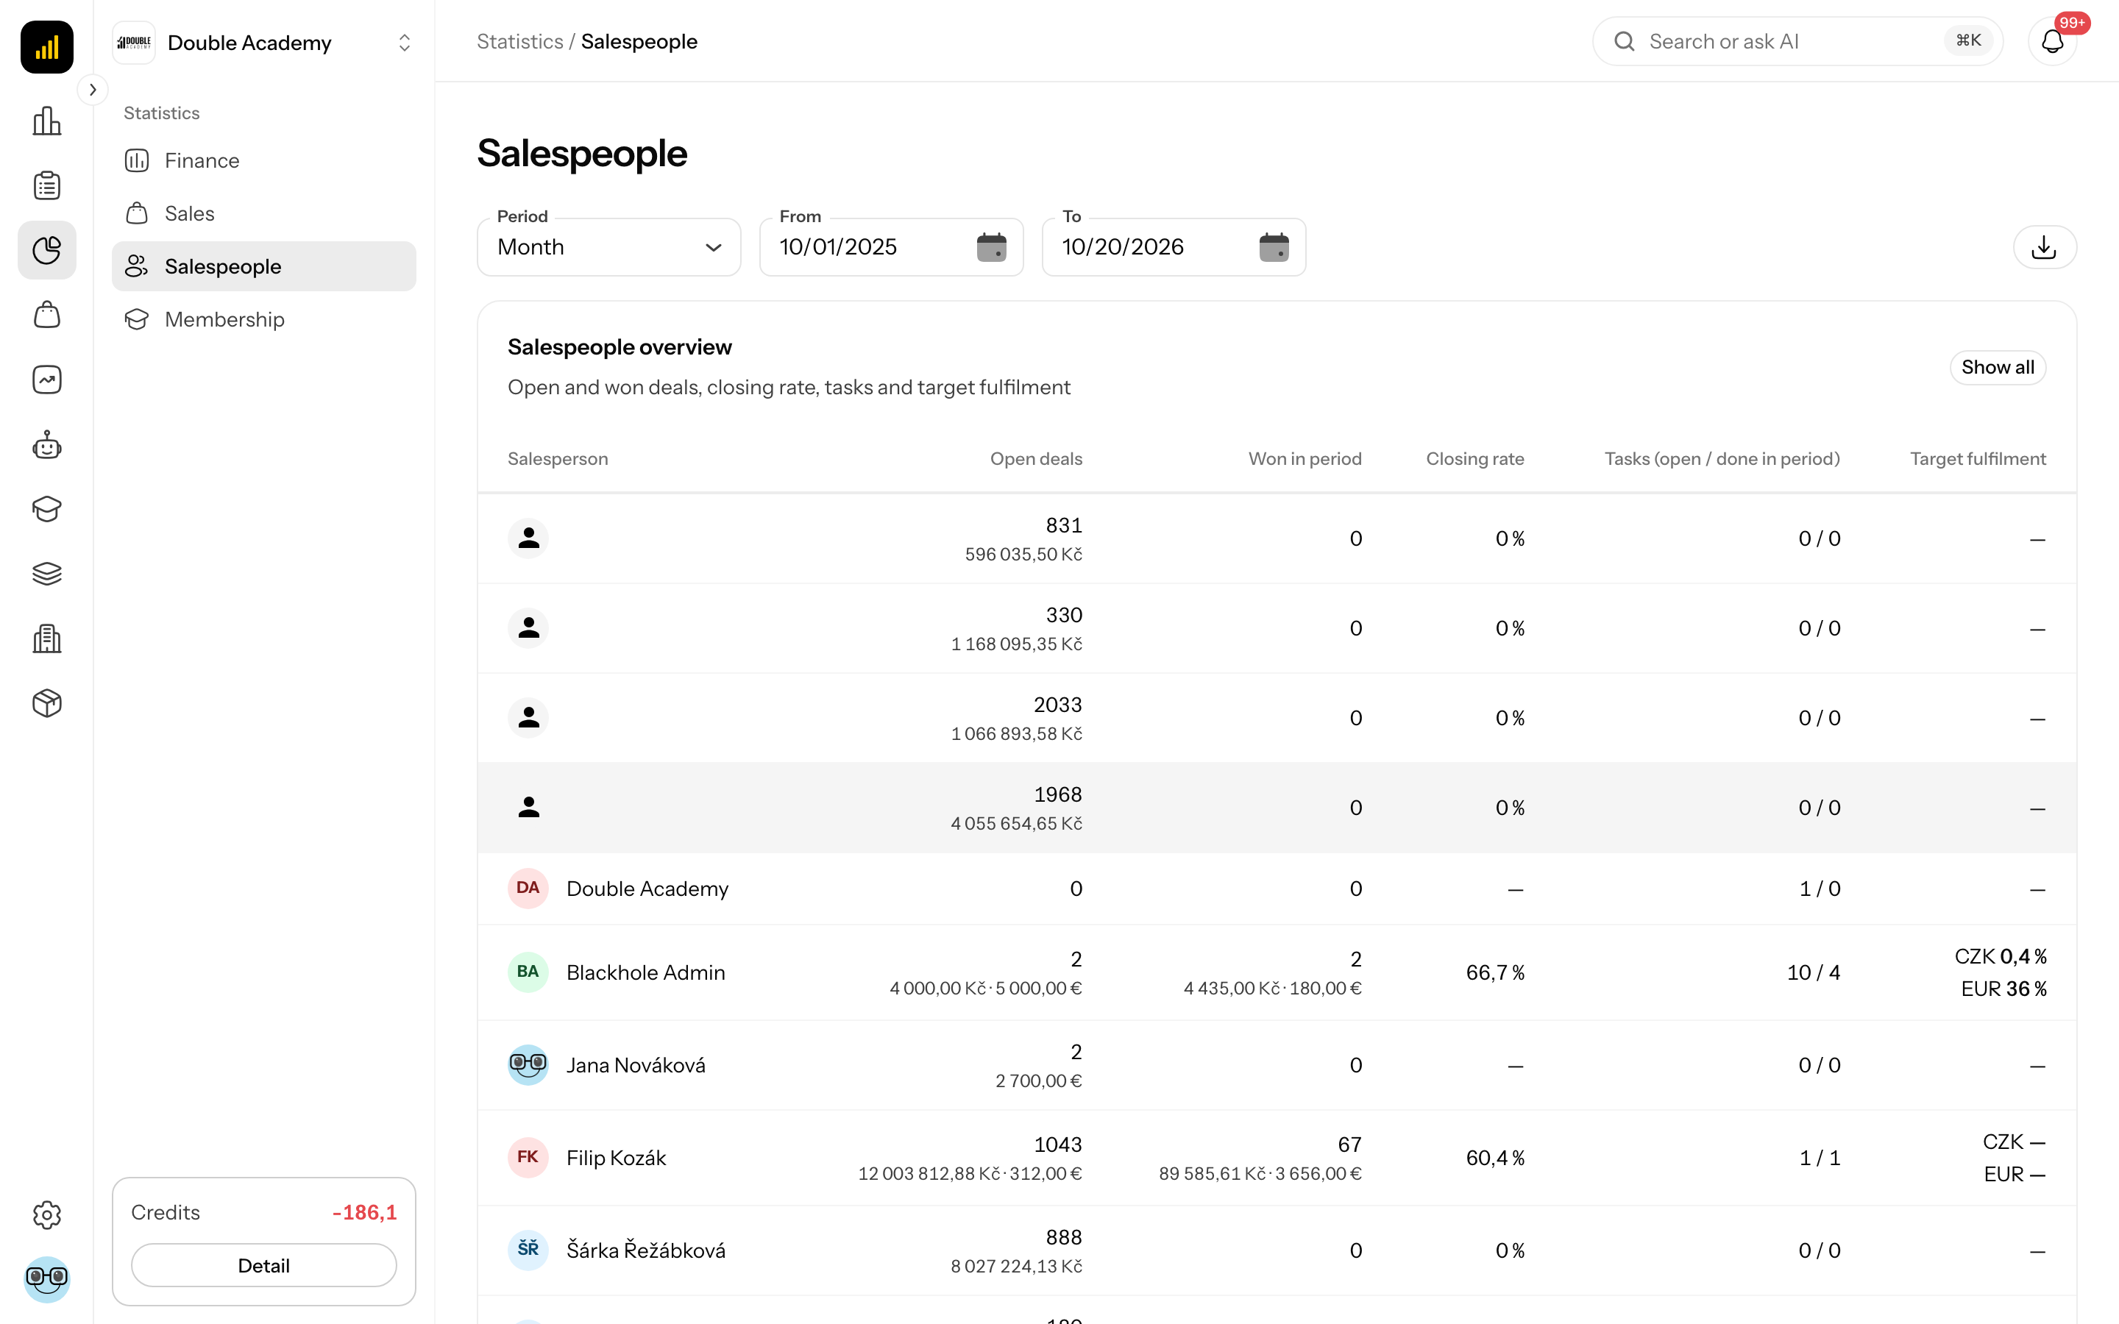Click the To date field 10/20/2026
Screen dimensions: 2119x1324
point(1174,247)
